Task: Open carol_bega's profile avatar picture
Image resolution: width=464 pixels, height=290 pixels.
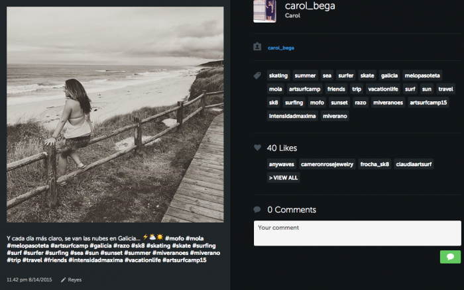Action: 264,11
